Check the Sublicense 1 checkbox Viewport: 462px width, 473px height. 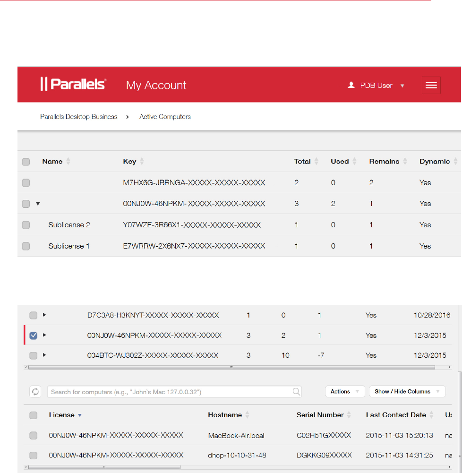pyautogui.click(x=26, y=246)
